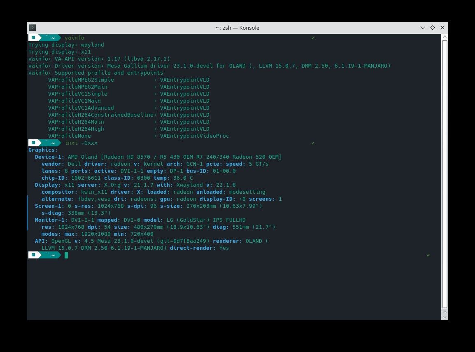Click the green checkmark on the last prompt line
The height and width of the screenshot is (352, 475).
click(428, 255)
